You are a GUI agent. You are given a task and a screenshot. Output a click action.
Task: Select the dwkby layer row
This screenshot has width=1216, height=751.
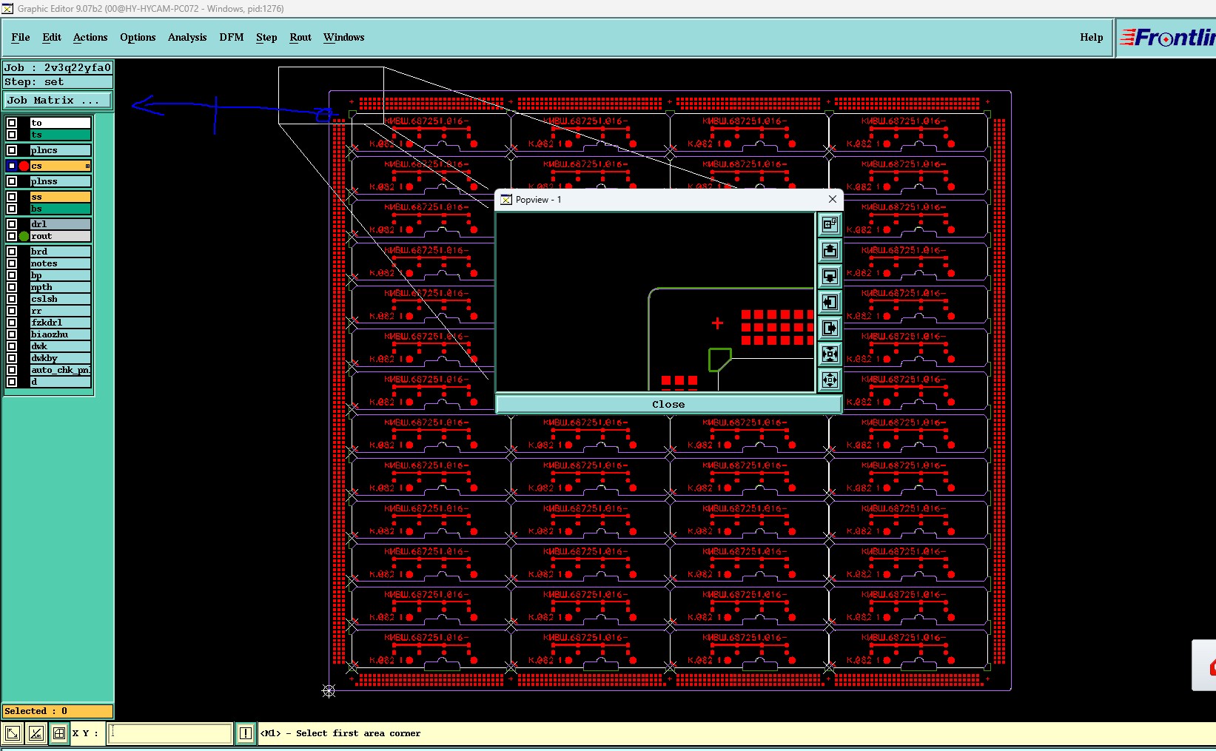tap(61, 358)
